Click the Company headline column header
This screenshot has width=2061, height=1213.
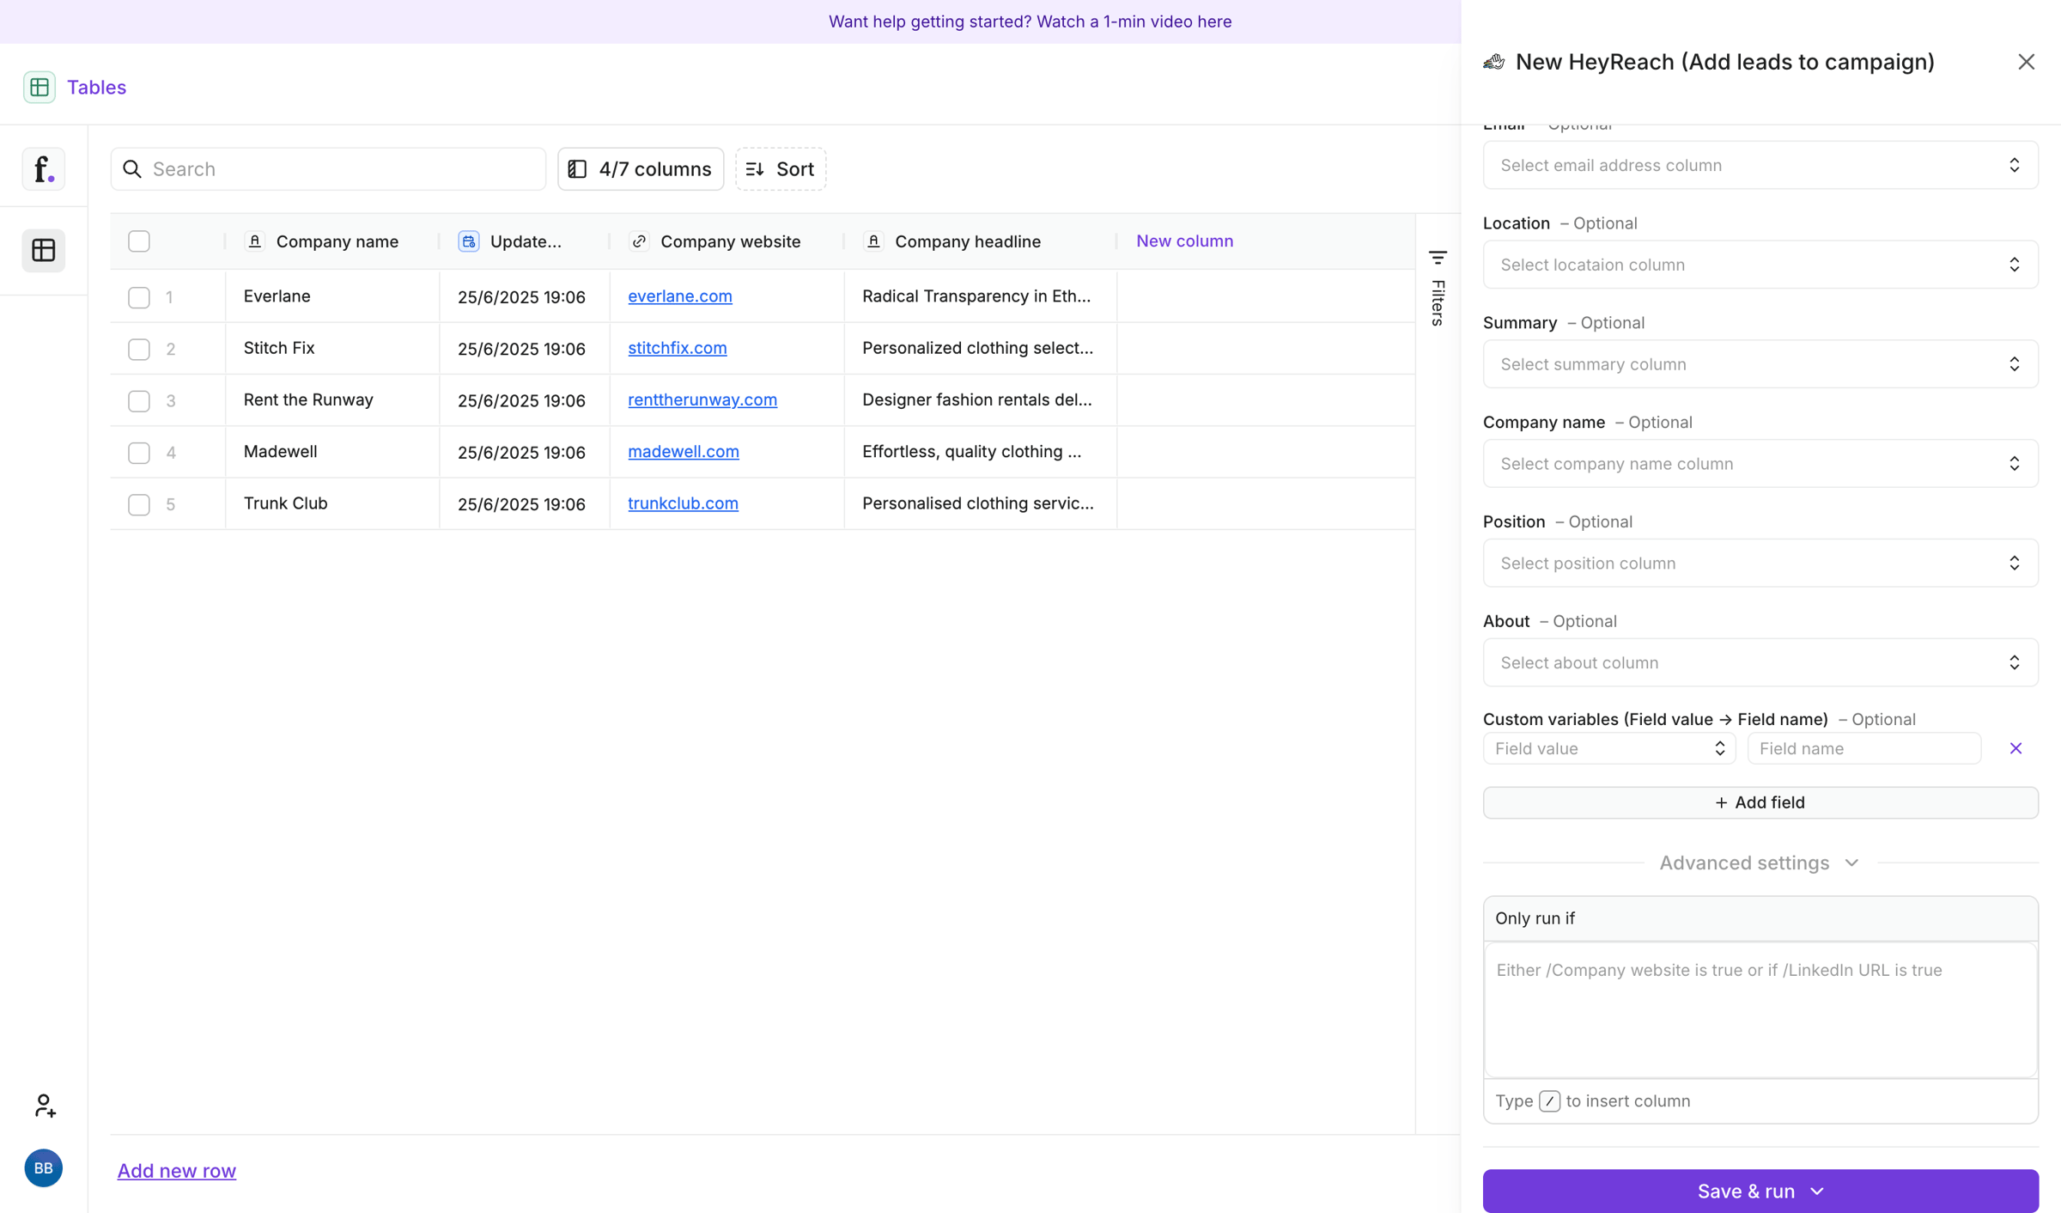(x=981, y=241)
